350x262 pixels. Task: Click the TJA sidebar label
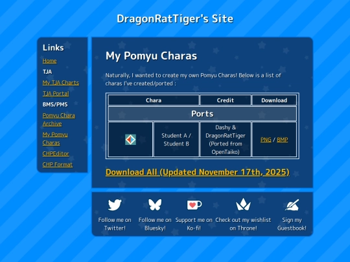(x=47, y=72)
